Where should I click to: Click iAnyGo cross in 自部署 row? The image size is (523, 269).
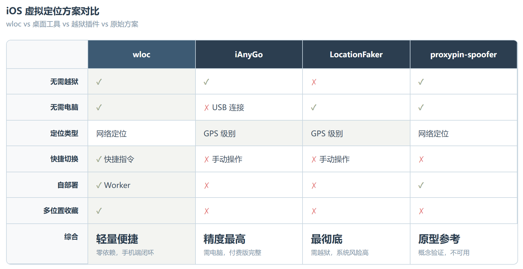(207, 186)
